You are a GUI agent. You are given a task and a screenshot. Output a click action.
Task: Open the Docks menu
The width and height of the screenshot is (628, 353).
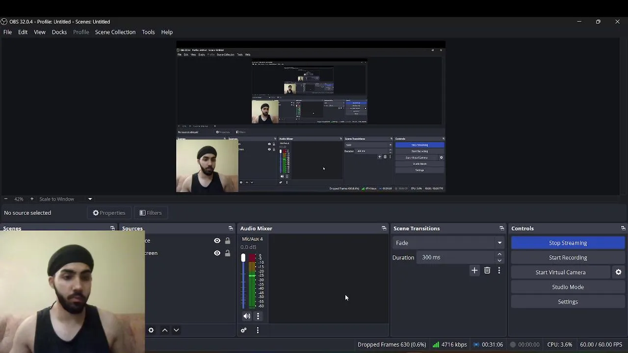(x=59, y=32)
